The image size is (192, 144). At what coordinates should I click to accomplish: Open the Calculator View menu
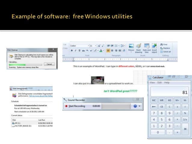(x=152, y=82)
